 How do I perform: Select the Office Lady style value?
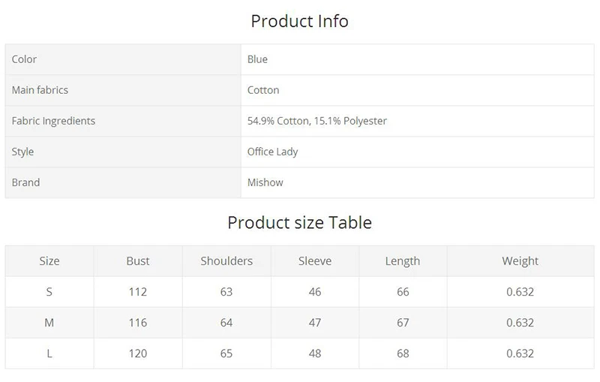[272, 152]
